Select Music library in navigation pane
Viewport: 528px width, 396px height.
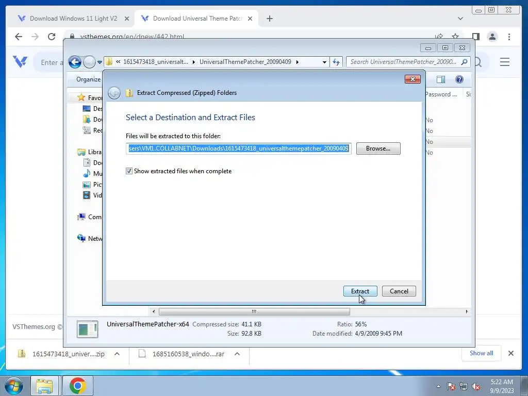pos(92,173)
